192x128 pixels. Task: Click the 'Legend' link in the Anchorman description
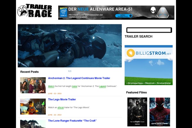[102, 86]
